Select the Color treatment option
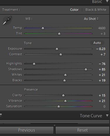The width and height of the screenshot is (110, 136). pos(74,10)
